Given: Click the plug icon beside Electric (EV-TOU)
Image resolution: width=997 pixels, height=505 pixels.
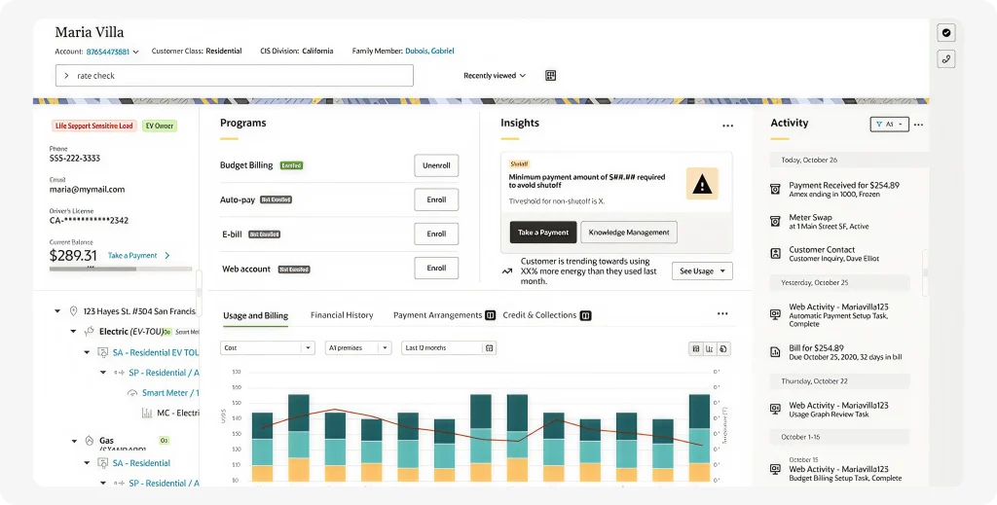Looking at the screenshot, I should tap(89, 331).
